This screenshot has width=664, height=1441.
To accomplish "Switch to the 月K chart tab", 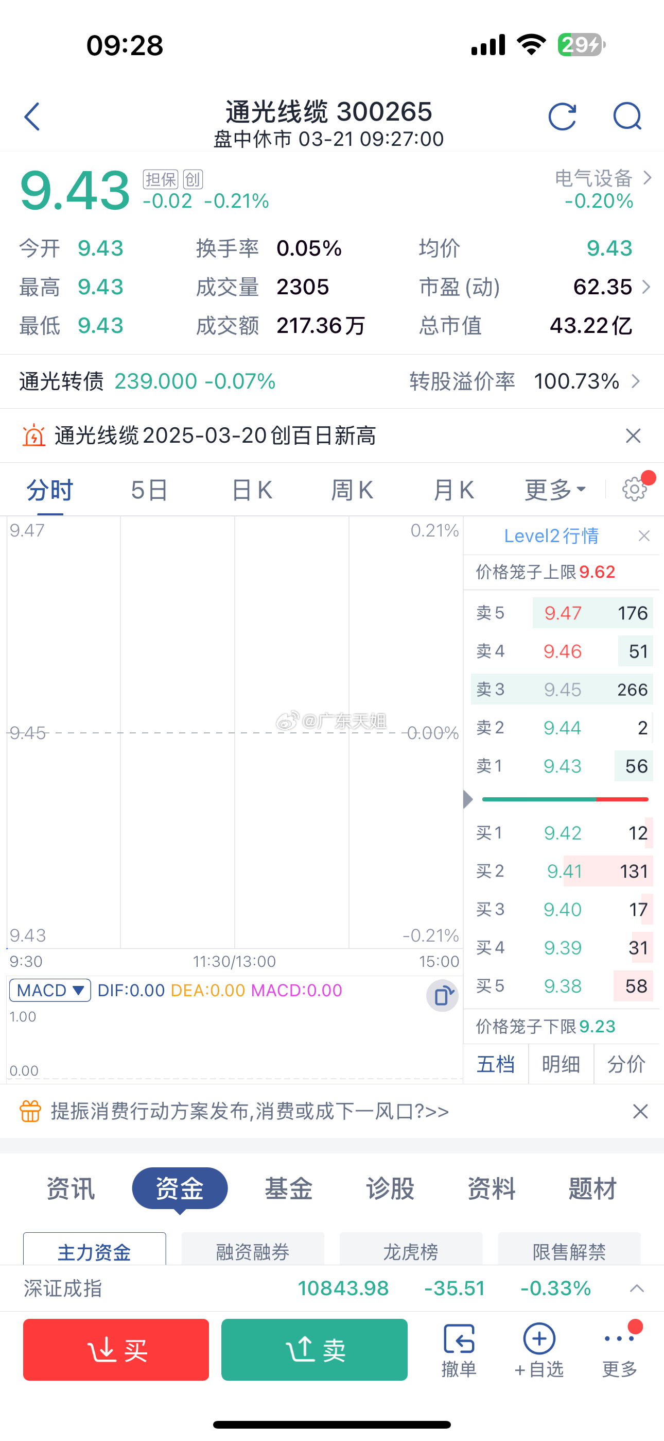I will click(x=454, y=490).
